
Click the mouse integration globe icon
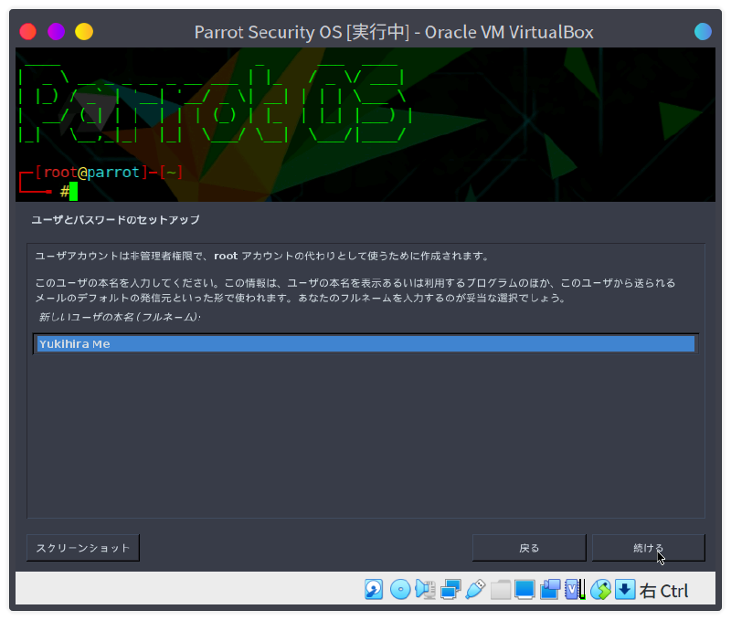pos(600,589)
